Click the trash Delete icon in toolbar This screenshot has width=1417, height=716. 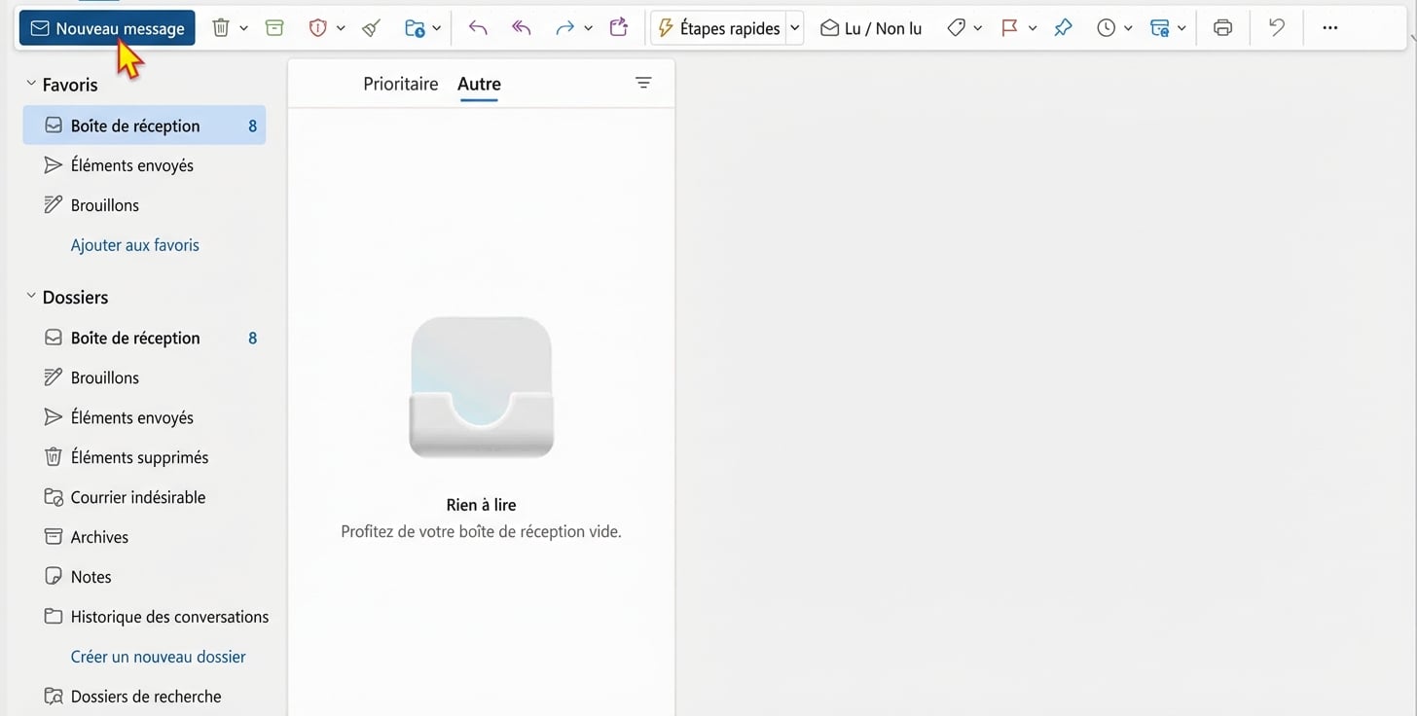coord(221,28)
